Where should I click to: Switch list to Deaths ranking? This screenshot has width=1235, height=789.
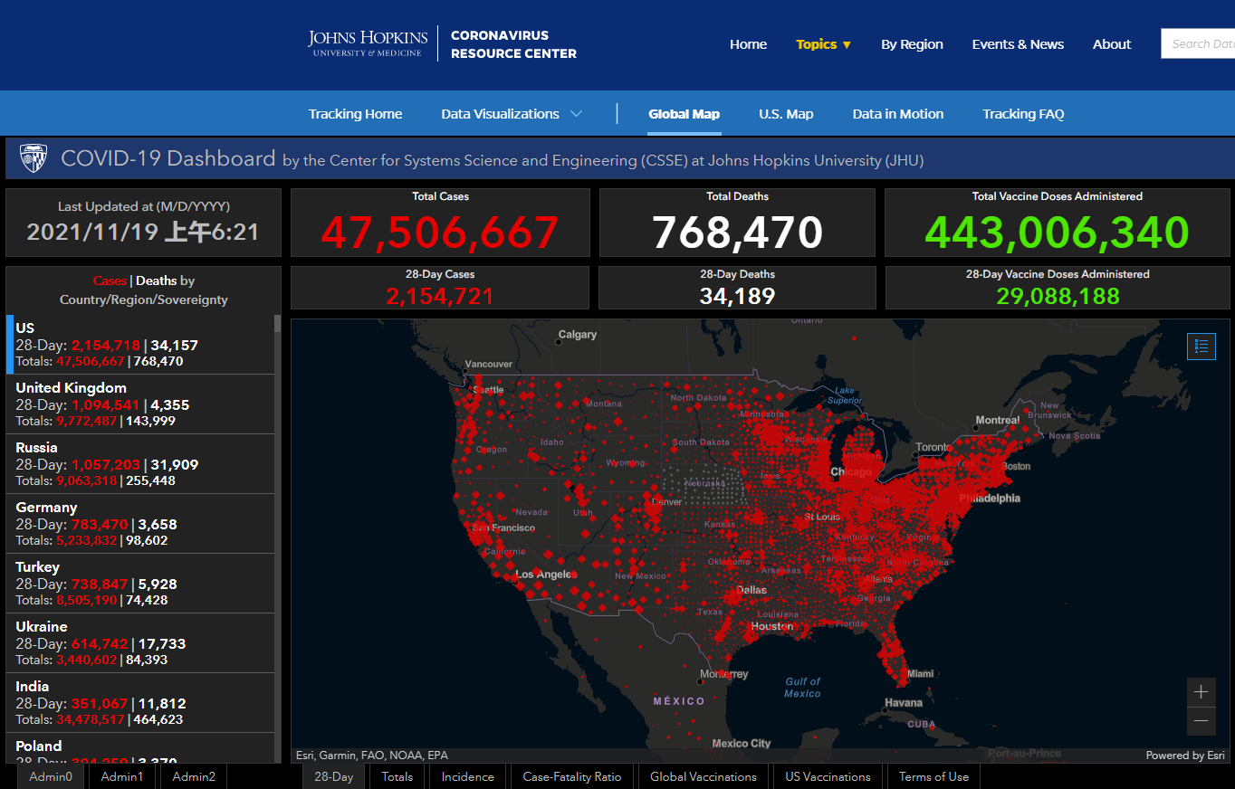coord(156,280)
